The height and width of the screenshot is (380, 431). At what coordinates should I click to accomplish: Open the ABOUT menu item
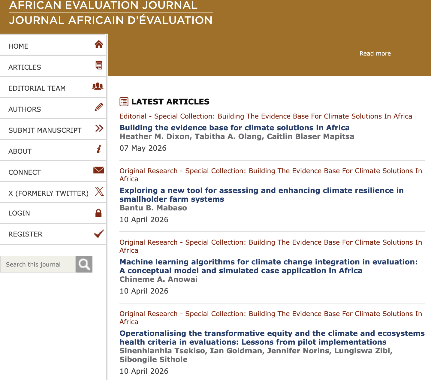(53, 151)
